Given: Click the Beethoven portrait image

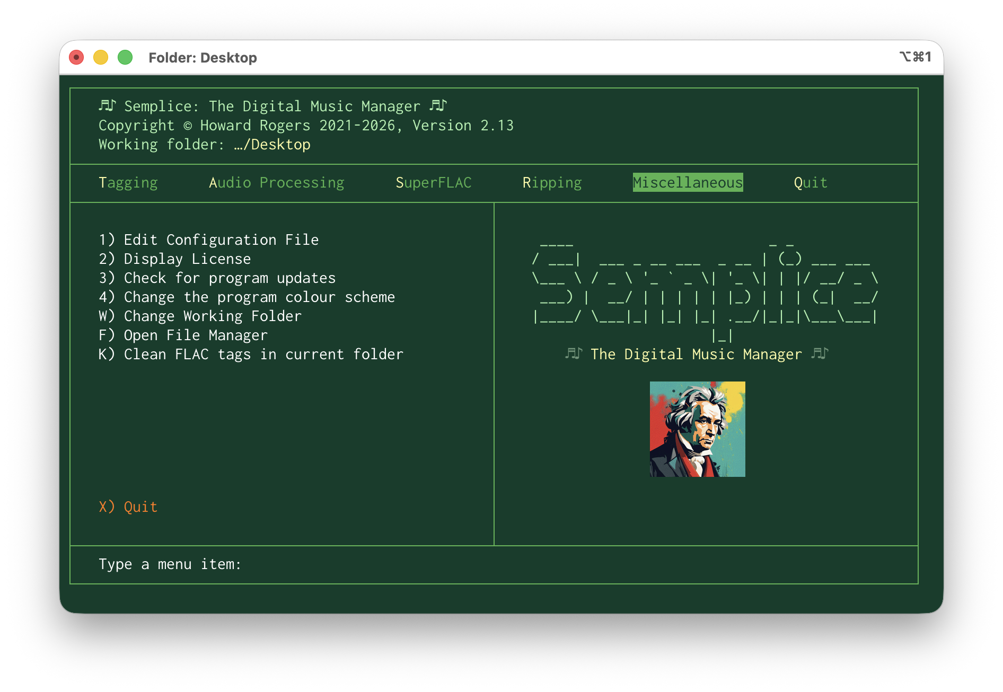Looking at the screenshot, I should click(x=697, y=429).
